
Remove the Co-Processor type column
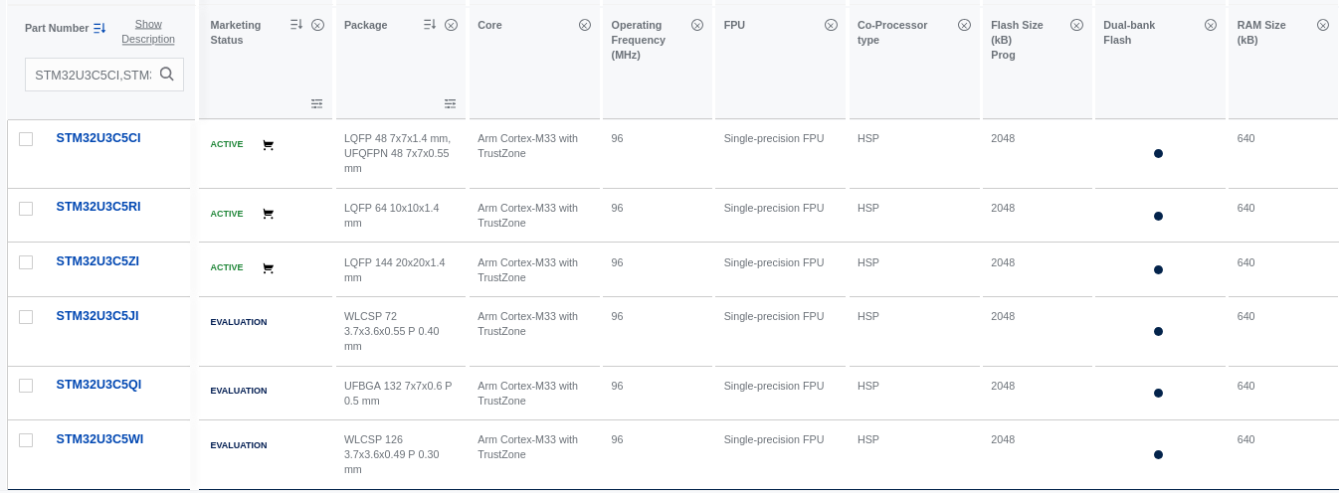pyautogui.click(x=964, y=25)
